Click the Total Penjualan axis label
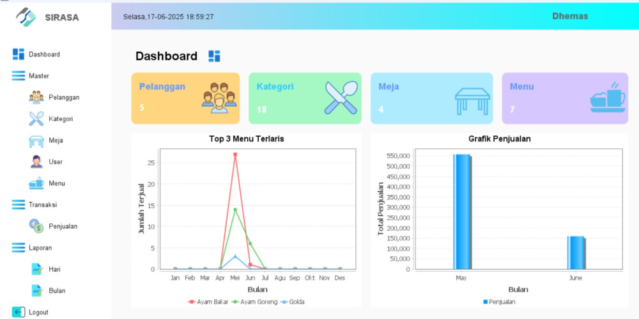The height and width of the screenshot is (319, 639). (381, 208)
